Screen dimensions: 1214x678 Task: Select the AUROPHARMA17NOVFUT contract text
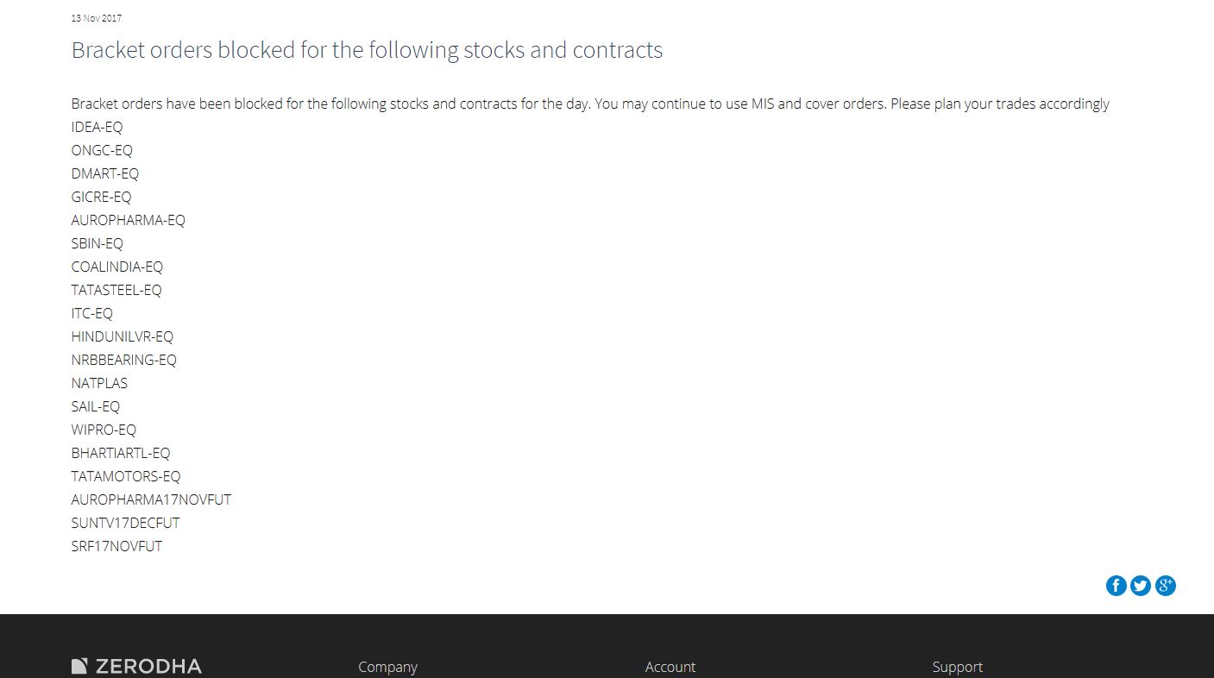click(x=152, y=499)
